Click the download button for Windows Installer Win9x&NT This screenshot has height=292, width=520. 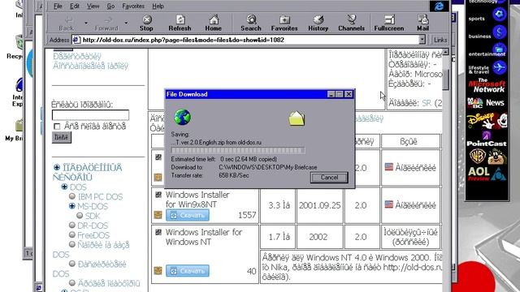point(188,215)
